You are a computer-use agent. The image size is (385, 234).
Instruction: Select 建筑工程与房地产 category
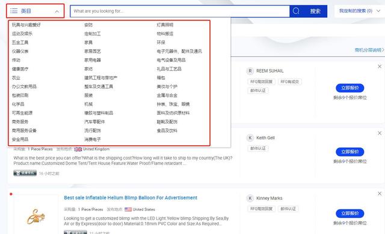pyautogui.click(x=100, y=77)
